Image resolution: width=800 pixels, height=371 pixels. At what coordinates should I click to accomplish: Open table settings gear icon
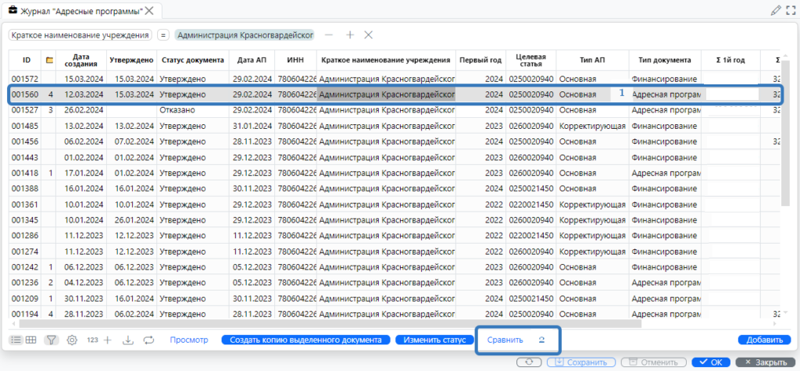pos(72,341)
